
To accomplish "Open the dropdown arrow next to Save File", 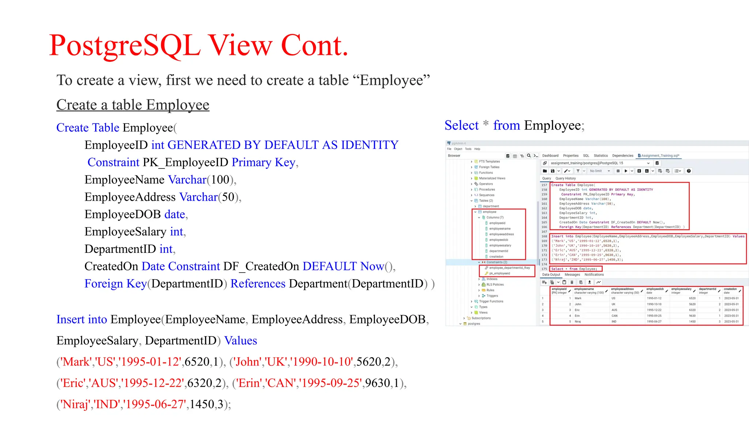I will click(558, 171).
